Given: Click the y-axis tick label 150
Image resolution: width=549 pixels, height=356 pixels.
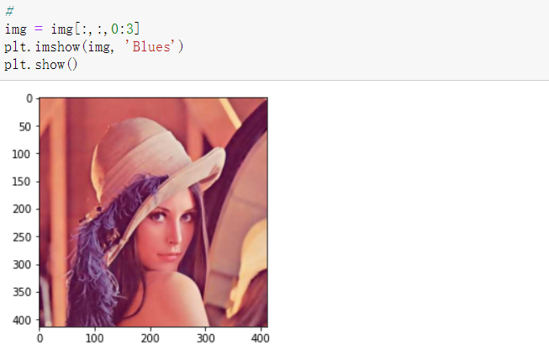Looking at the screenshot, I should coord(21,182).
